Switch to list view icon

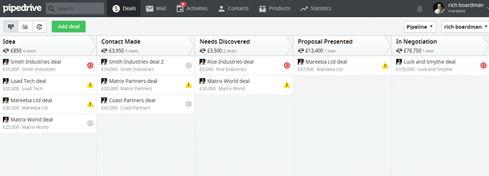(x=25, y=27)
